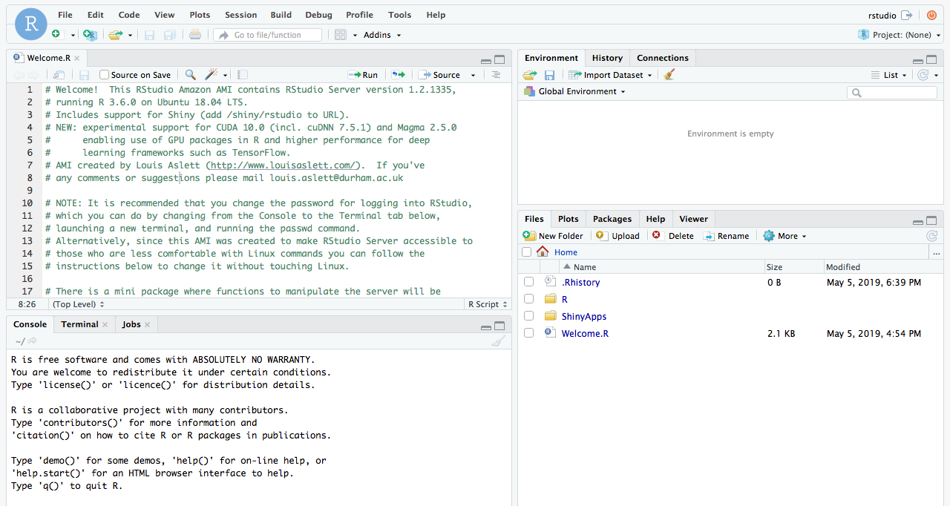Click the Open File folder icon

[x=115, y=35]
